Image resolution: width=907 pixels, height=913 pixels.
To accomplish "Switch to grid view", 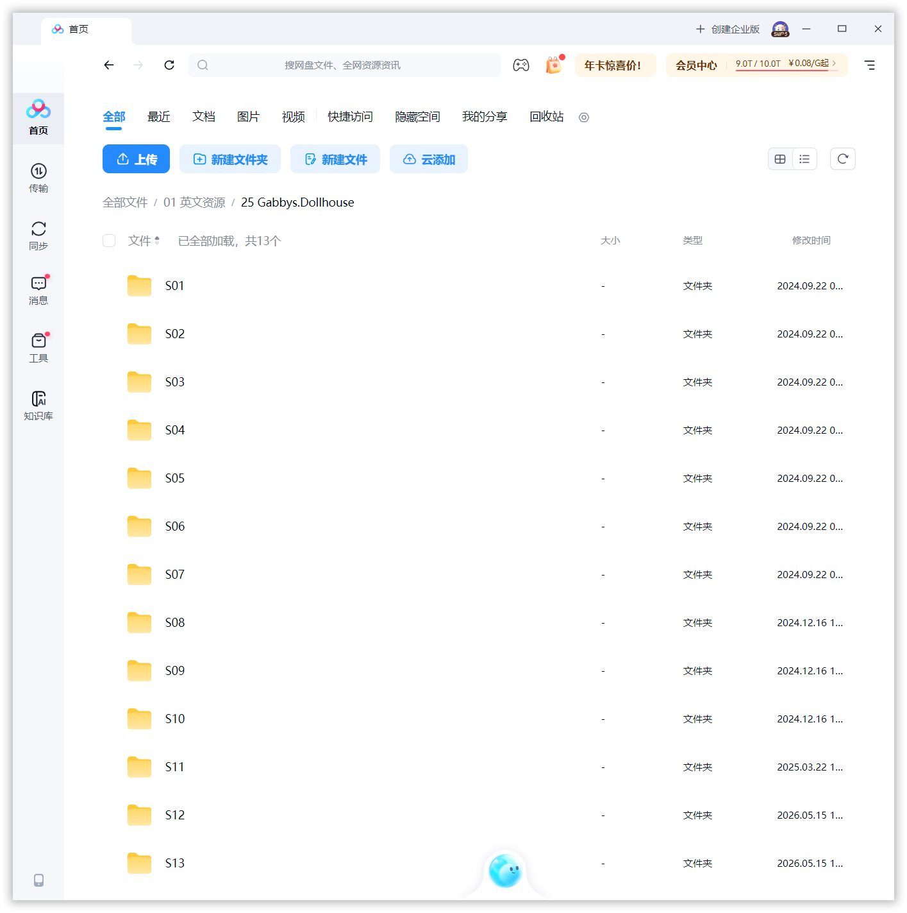I will pyautogui.click(x=780, y=159).
